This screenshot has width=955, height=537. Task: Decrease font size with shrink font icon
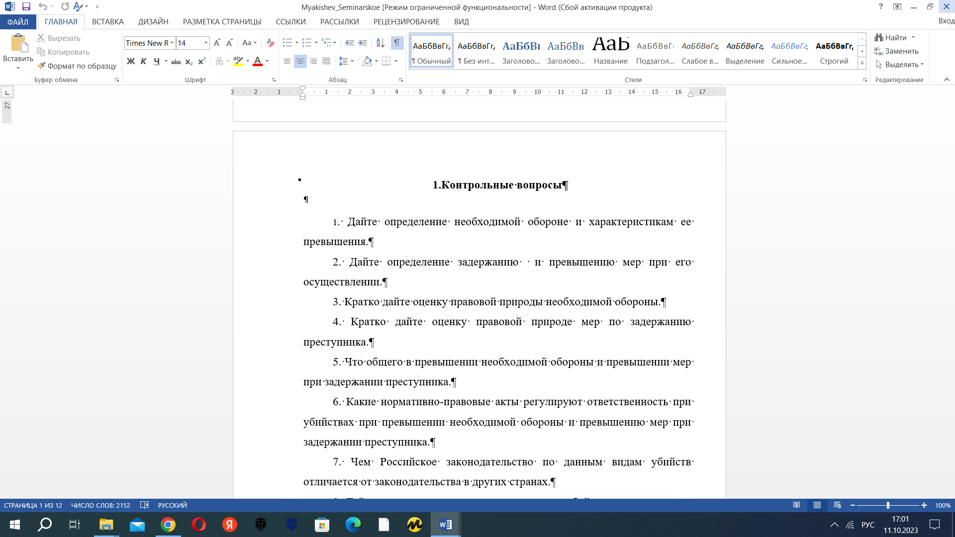pos(229,43)
